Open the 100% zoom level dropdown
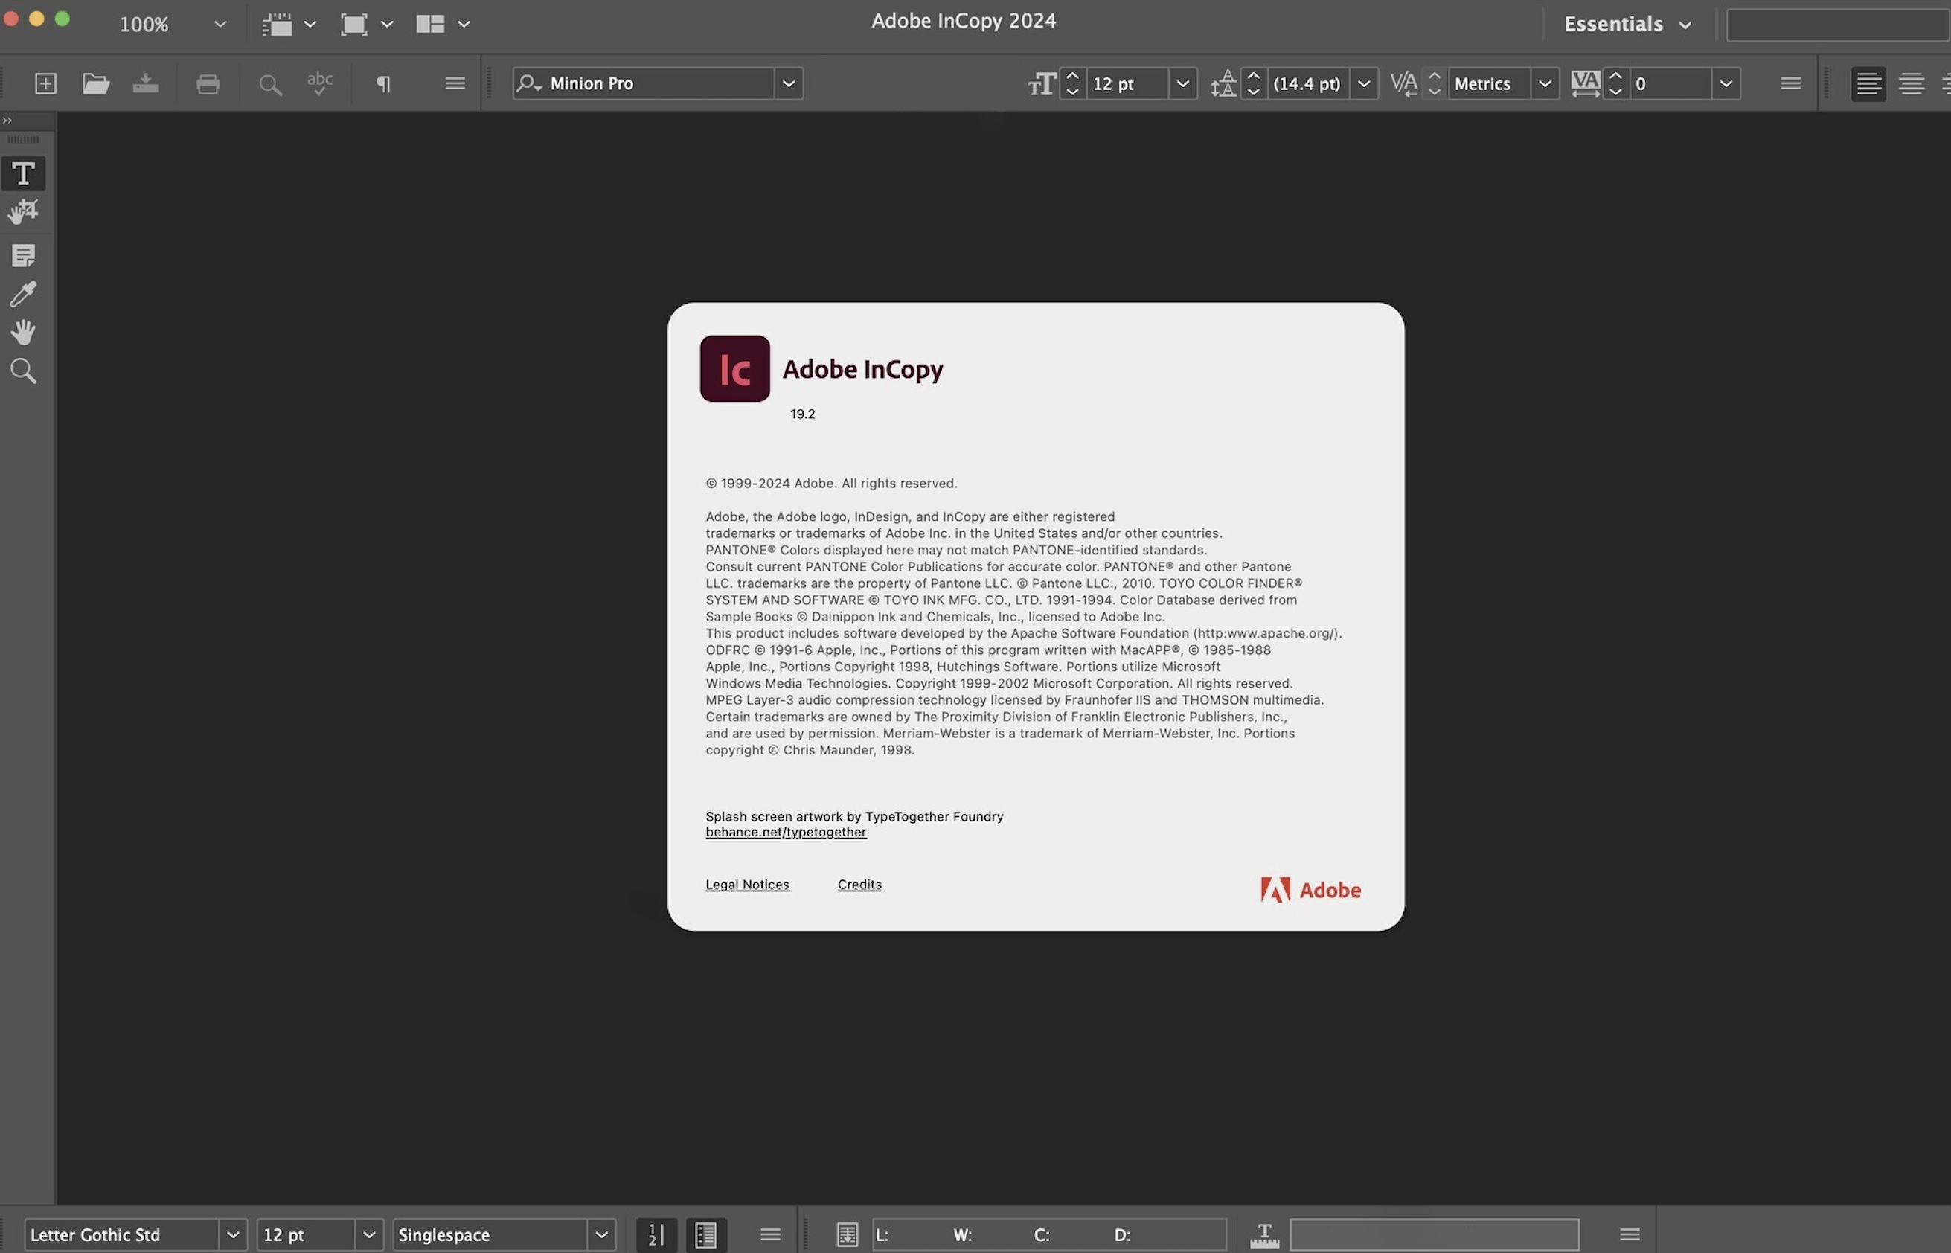 [220, 25]
